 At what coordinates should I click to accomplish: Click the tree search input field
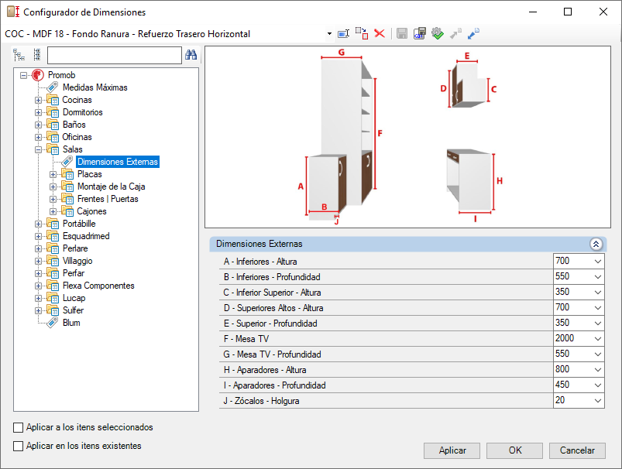pos(114,55)
